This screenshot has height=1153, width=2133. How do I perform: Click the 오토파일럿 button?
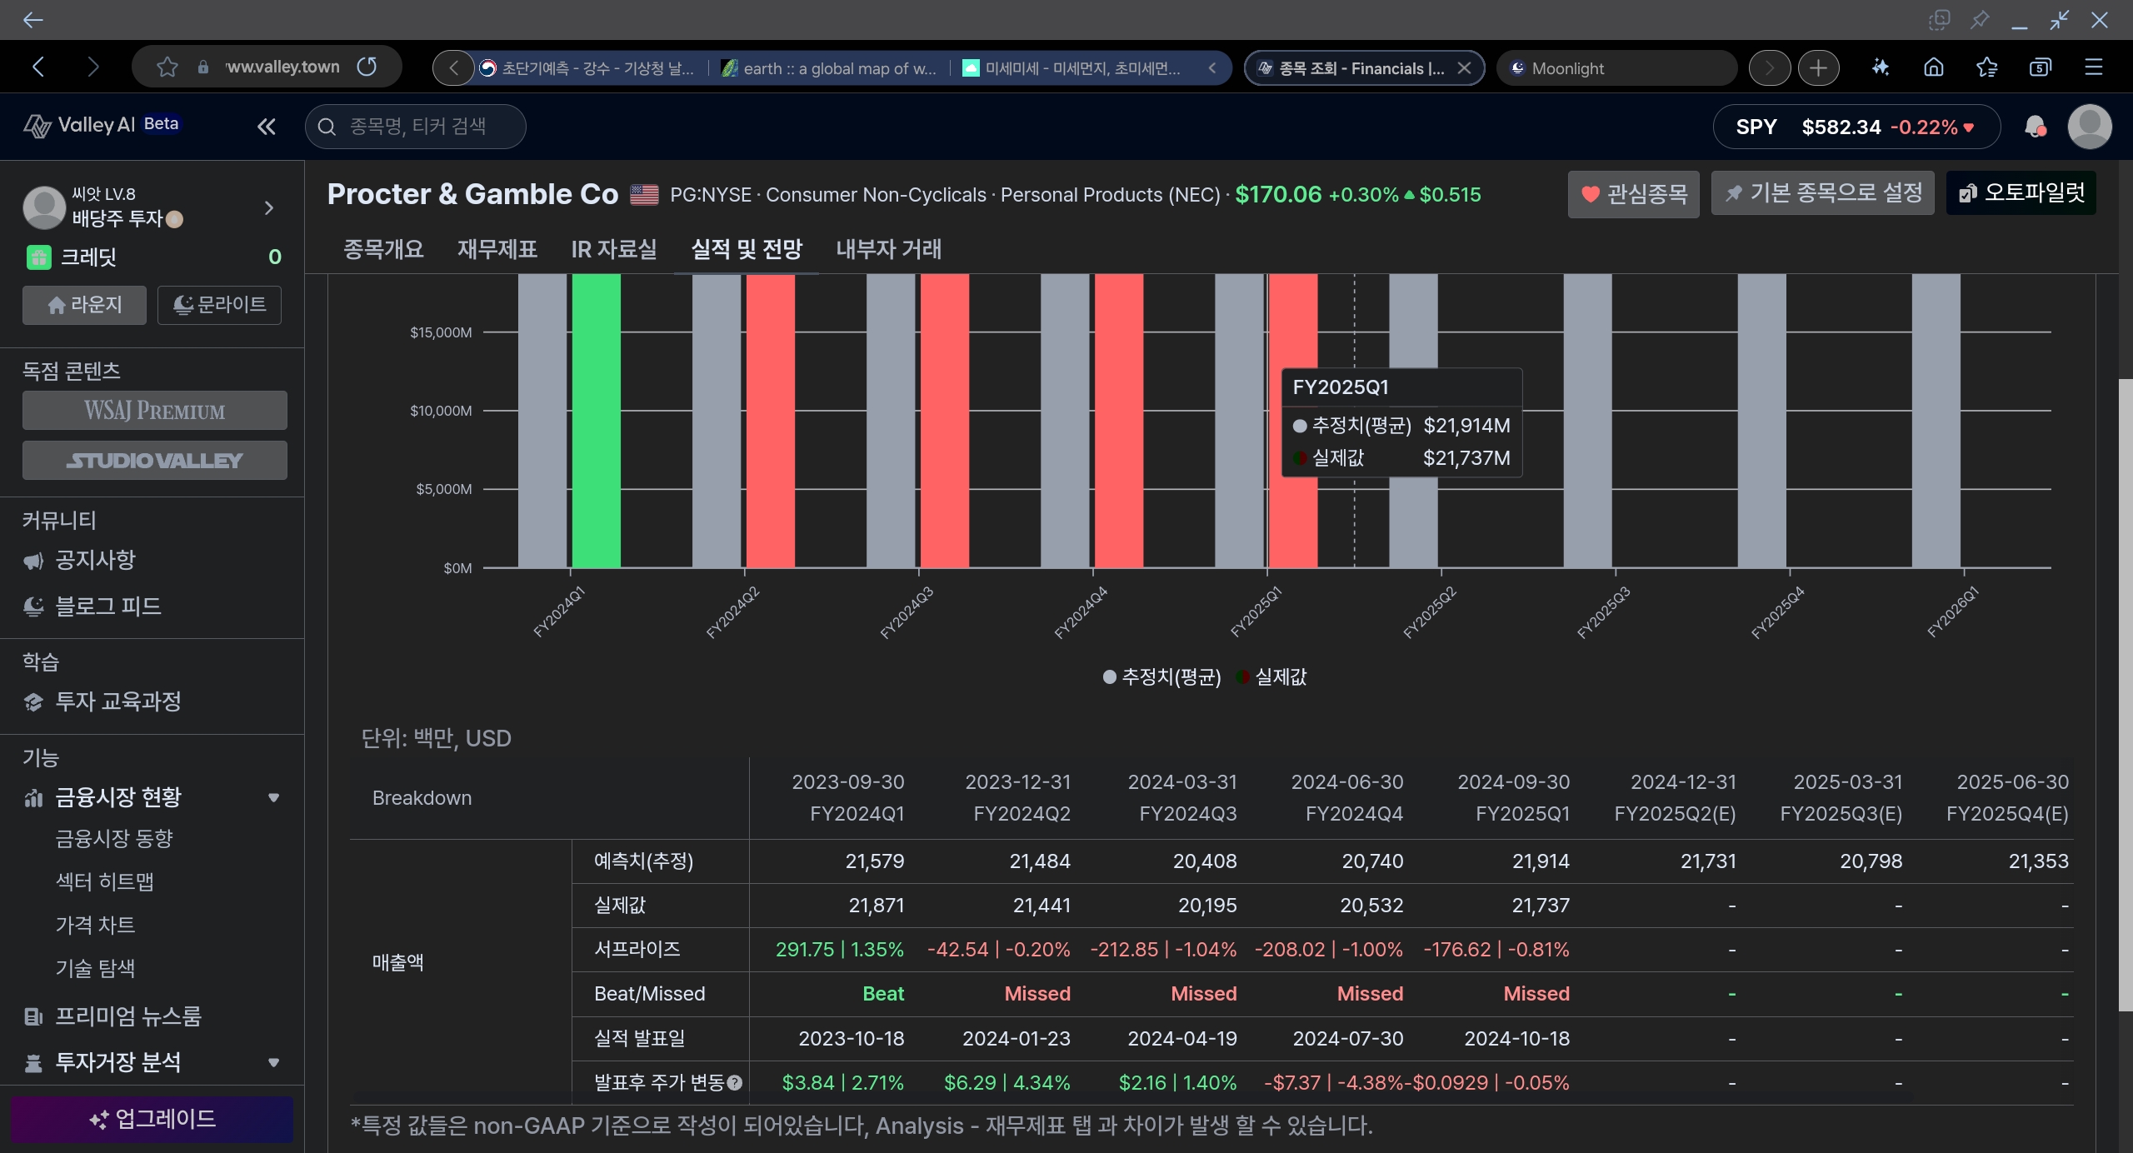pyautogui.click(x=2021, y=193)
